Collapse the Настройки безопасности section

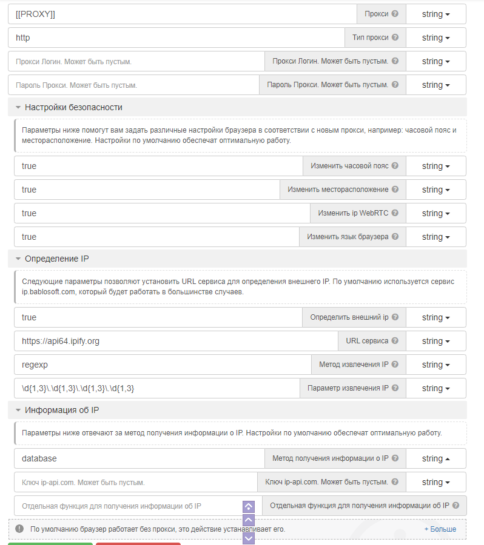pyautogui.click(x=18, y=107)
